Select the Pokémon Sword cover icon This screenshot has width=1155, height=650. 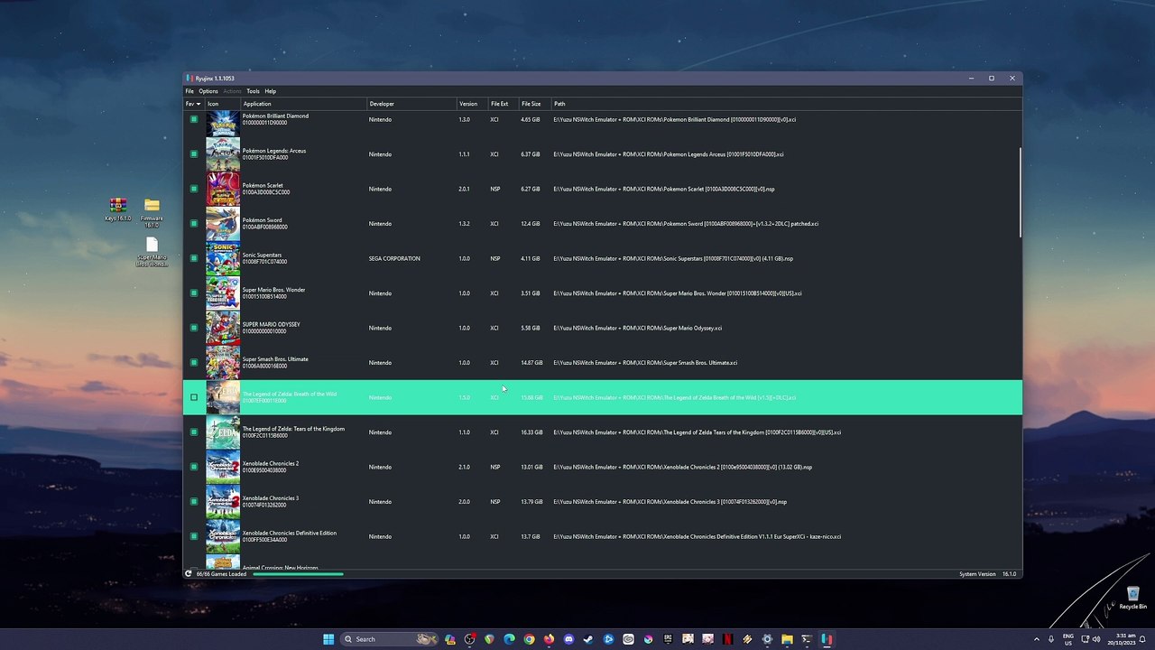[x=223, y=224]
